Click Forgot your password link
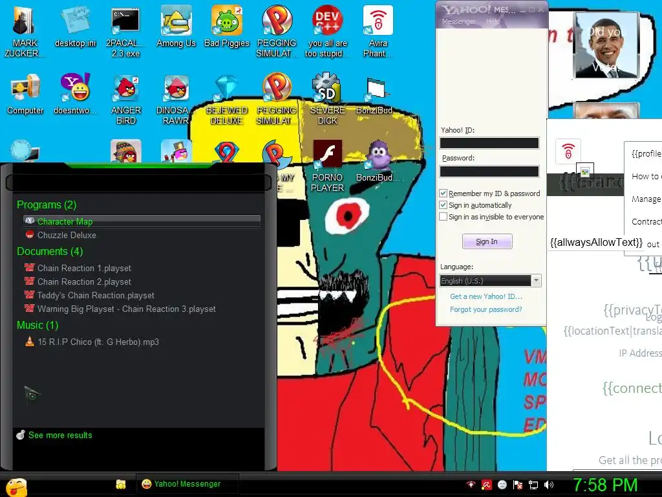The width and height of the screenshot is (662, 497). tap(486, 309)
